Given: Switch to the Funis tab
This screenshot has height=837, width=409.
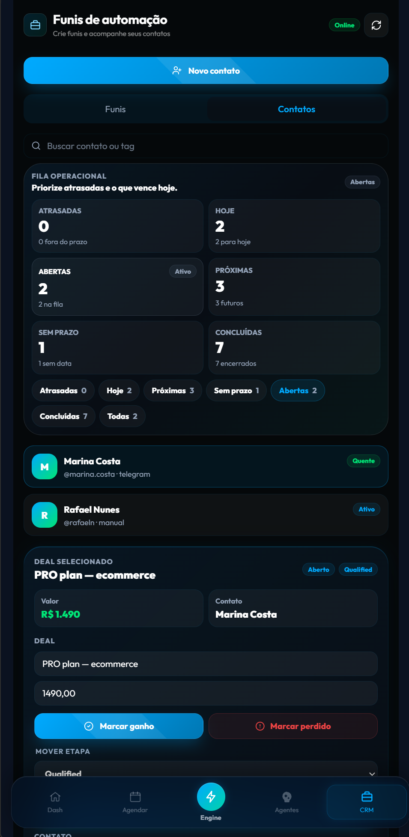Looking at the screenshot, I should (116, 109).
